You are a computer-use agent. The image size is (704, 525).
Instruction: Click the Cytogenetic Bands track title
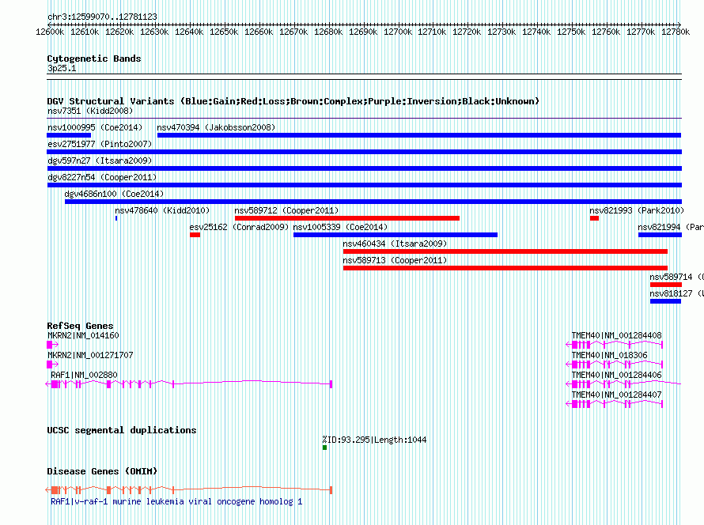94,59
